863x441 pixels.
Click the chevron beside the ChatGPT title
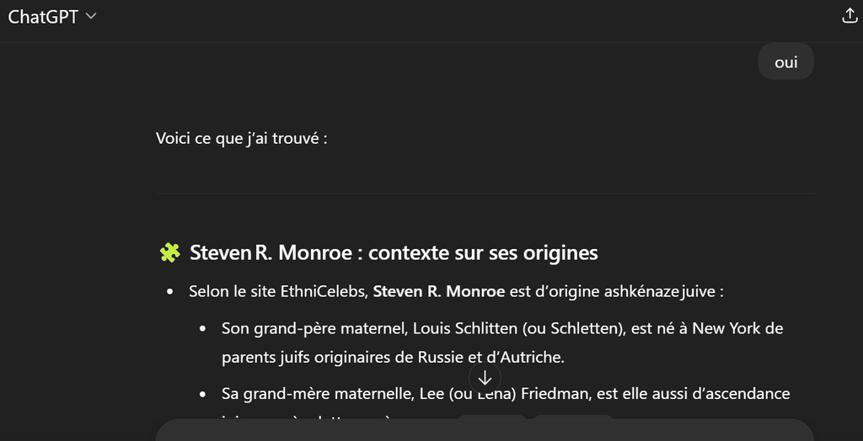point(91,17)
